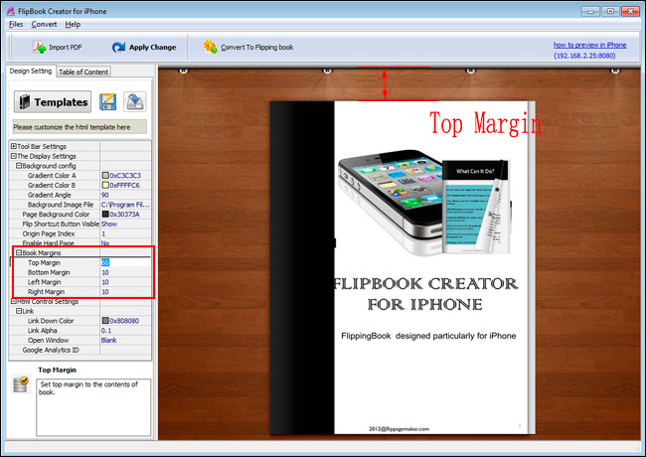Click Convert To Flipping book label
Screen dimensions: 646x457
[257, 48]
